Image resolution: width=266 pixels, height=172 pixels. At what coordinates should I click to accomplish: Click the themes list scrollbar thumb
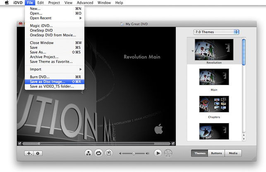(x=244, y=52)
